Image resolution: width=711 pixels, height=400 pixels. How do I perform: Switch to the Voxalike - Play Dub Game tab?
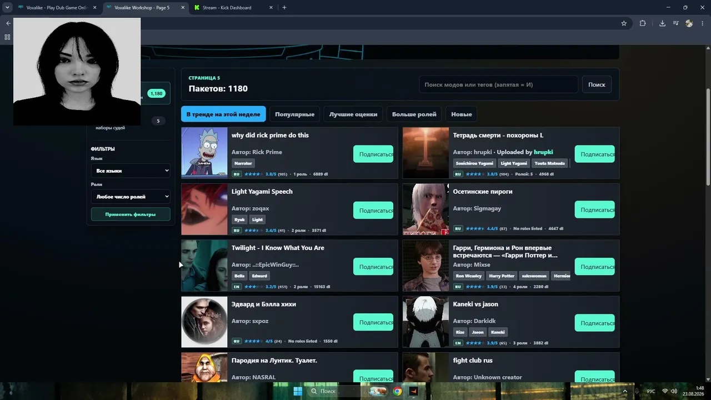[58, 8]
